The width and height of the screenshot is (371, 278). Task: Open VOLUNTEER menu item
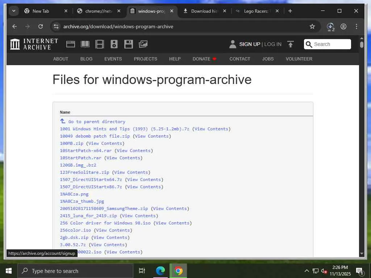(299, 59)
